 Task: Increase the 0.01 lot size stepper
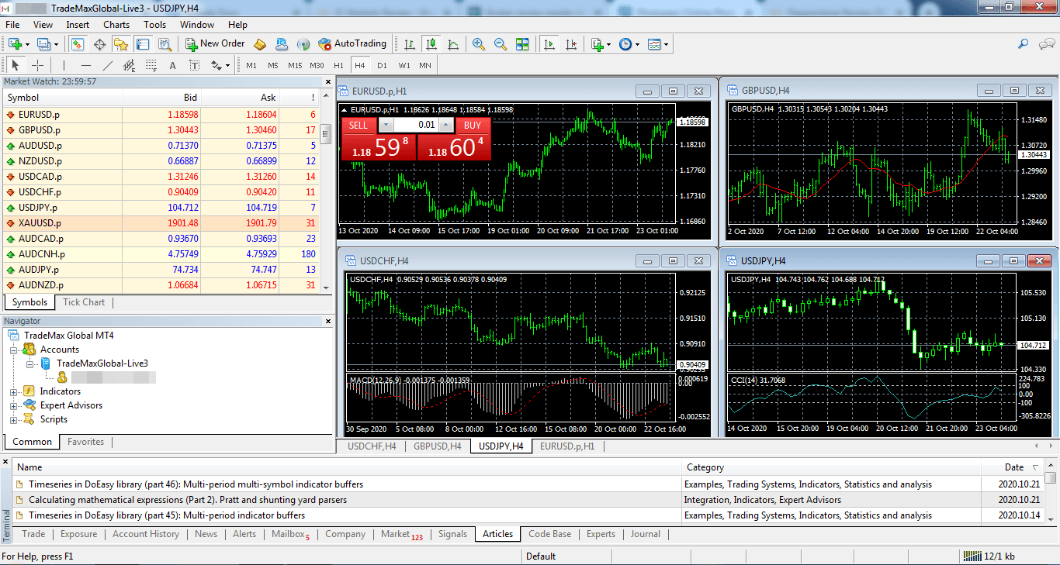pos(445,125)
